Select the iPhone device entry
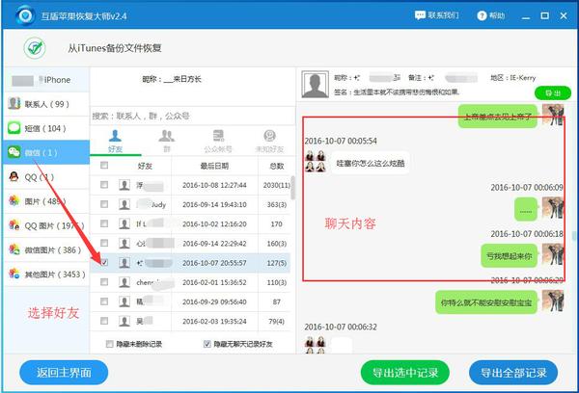The height and width of the screenshot is (393, 579). pos(46,80)
